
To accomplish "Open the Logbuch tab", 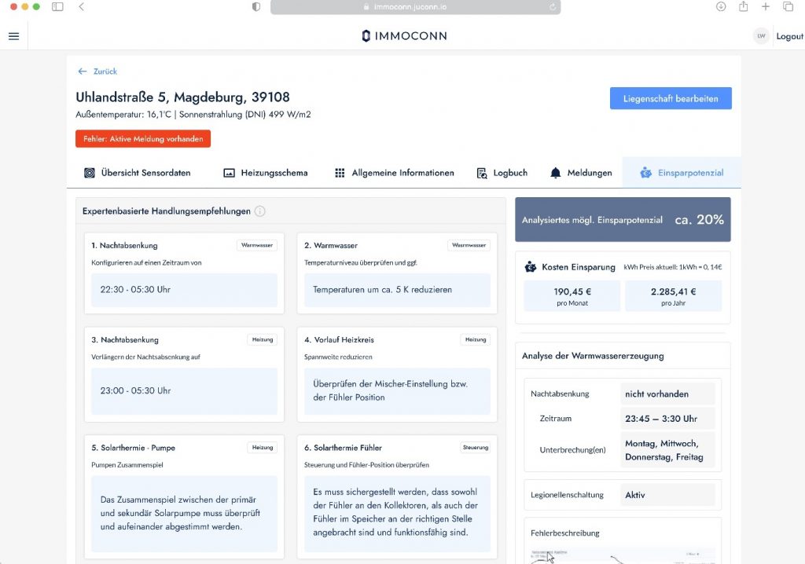I will pos(502,173).
